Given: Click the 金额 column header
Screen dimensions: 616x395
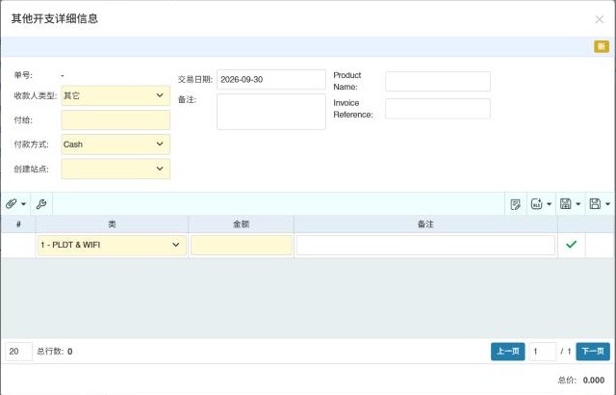Looking at the screenshot, I should 242,224.
